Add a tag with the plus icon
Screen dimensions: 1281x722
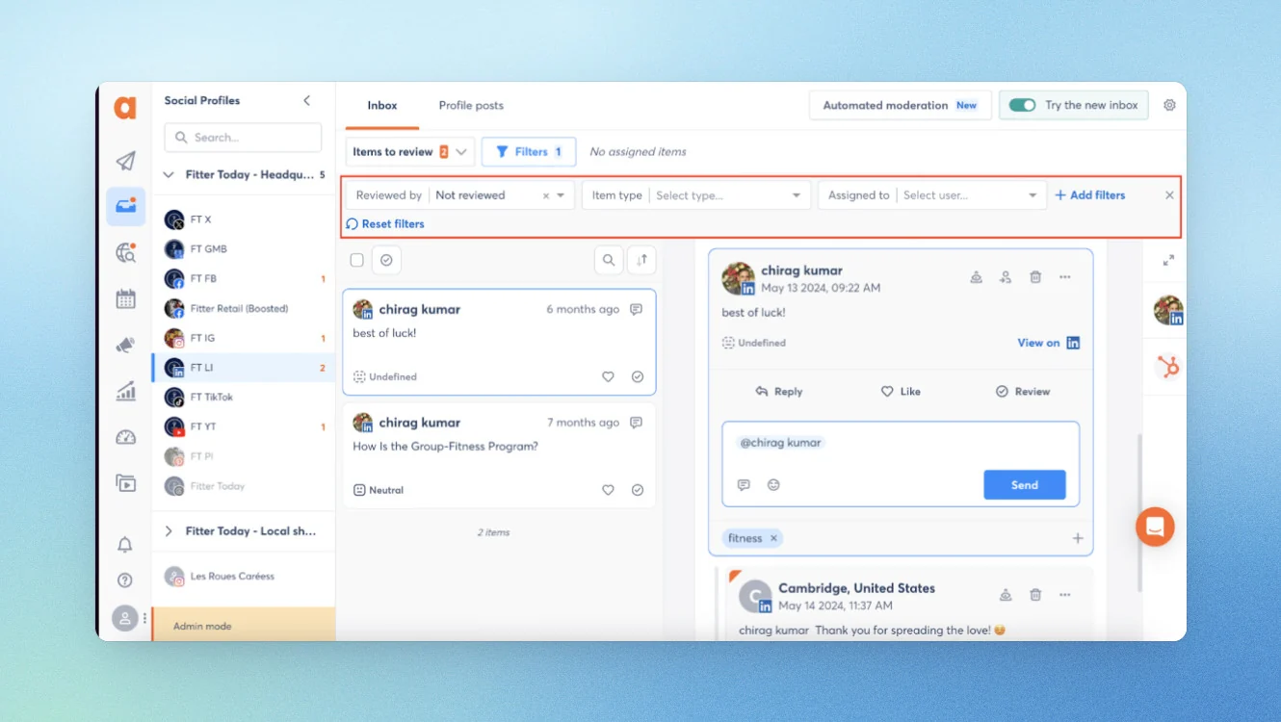coord(1078,539)
